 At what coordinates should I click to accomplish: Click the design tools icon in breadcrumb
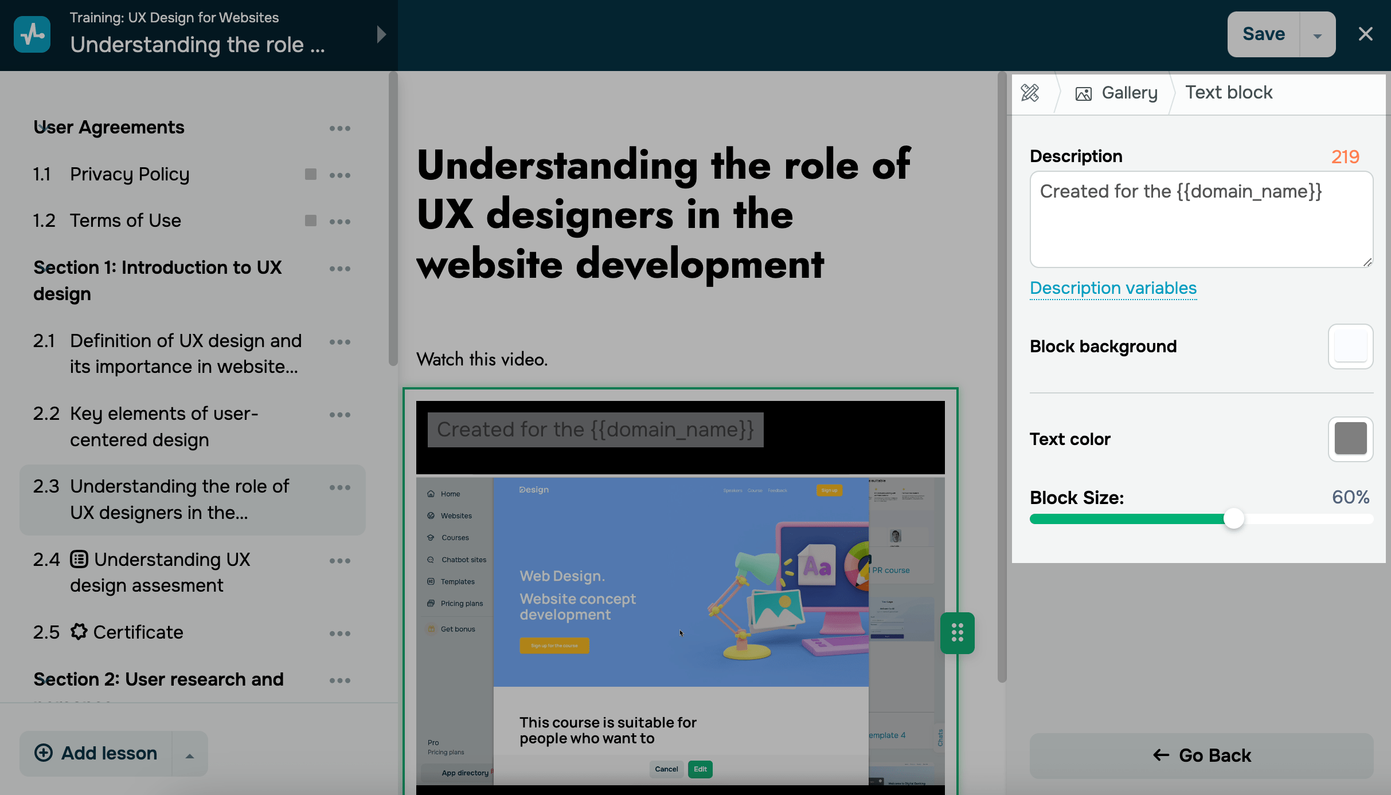pos(1030,93)
